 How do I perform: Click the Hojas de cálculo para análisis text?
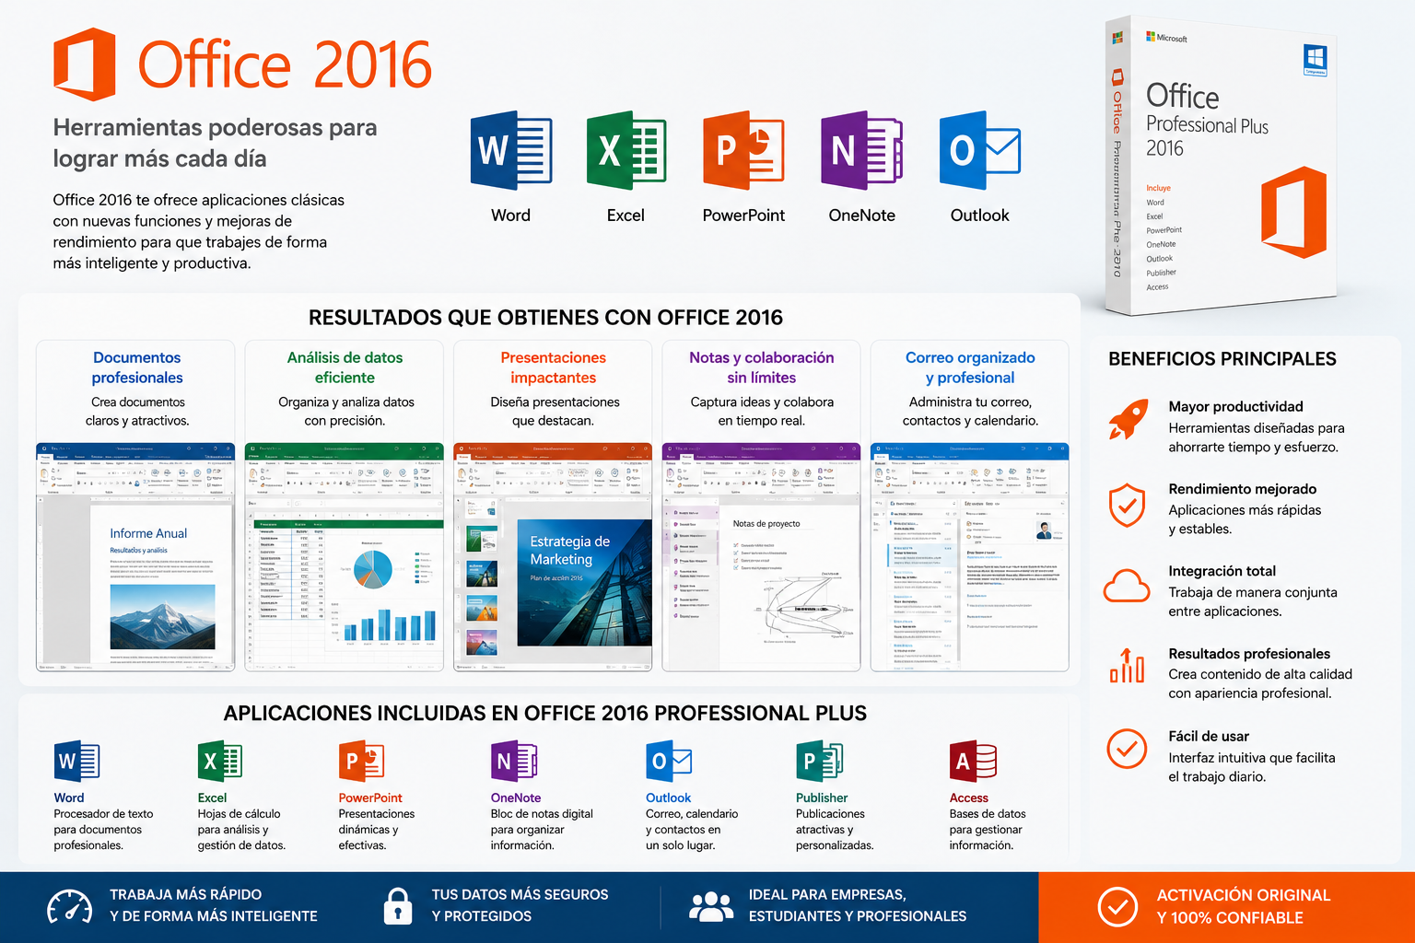[241, 830]
